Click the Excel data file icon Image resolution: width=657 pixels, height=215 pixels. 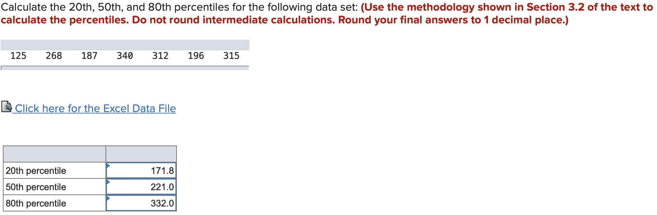[x=6, y=106]
